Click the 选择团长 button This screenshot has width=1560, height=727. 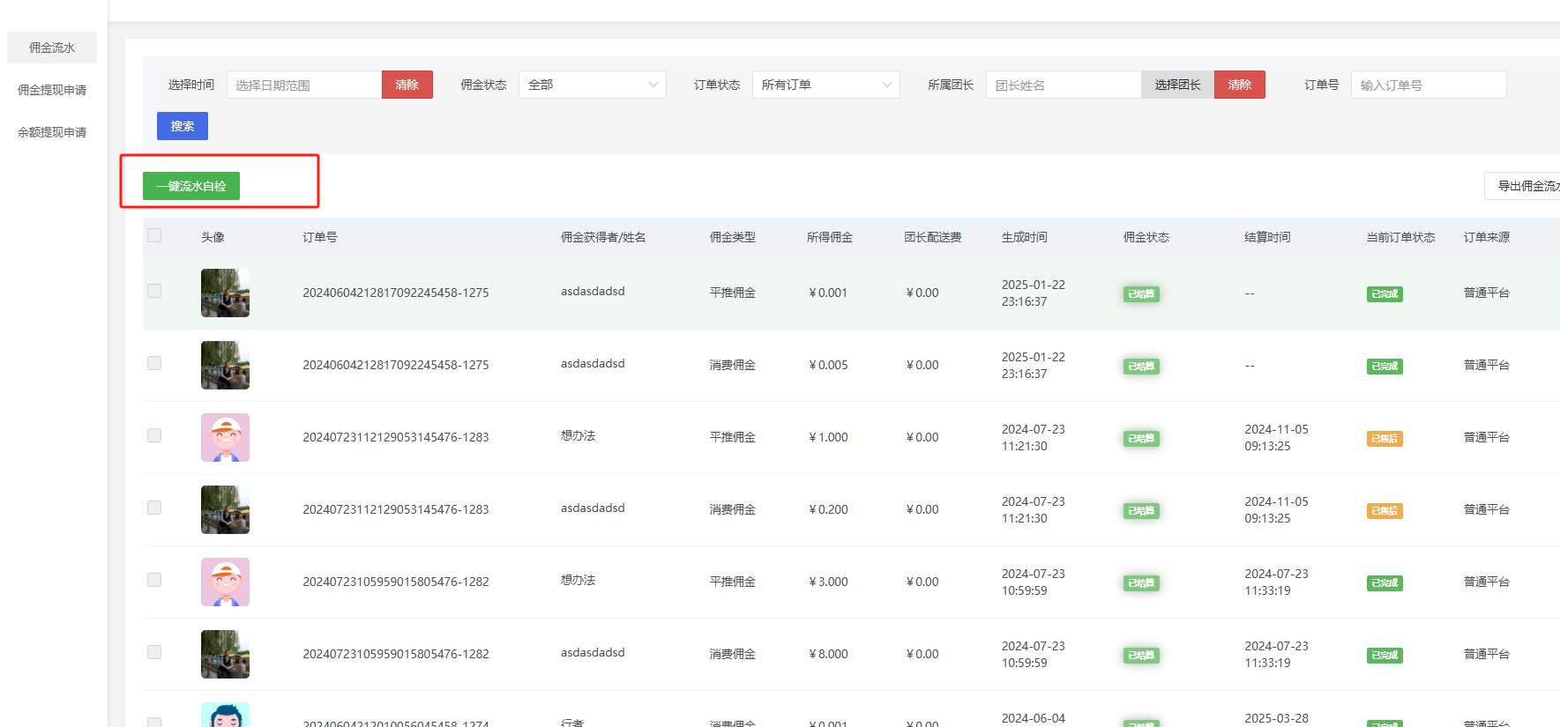[1177, 85]
